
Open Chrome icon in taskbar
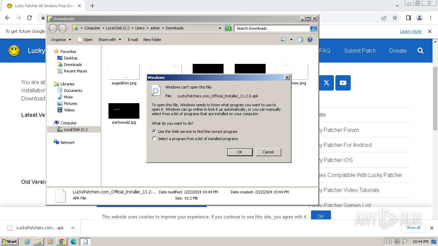(x=62, y=242)
